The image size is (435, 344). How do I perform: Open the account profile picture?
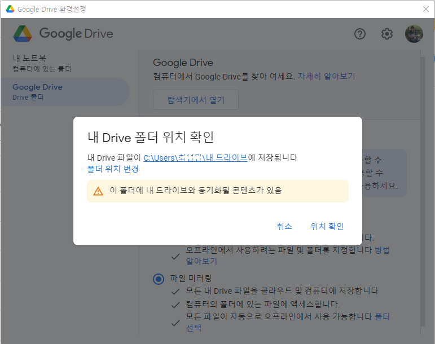tap(414, 34)
